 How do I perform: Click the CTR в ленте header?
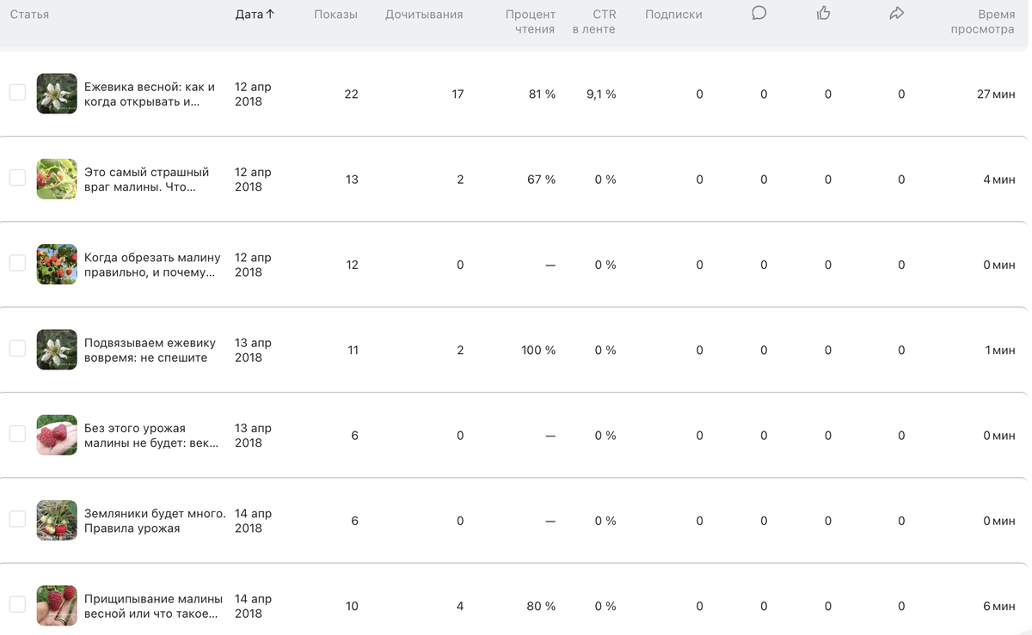[x=594, y=21]
